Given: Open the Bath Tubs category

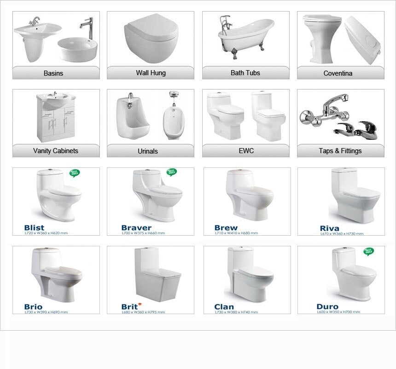Looking at the screenshot, I should [246, 73].
